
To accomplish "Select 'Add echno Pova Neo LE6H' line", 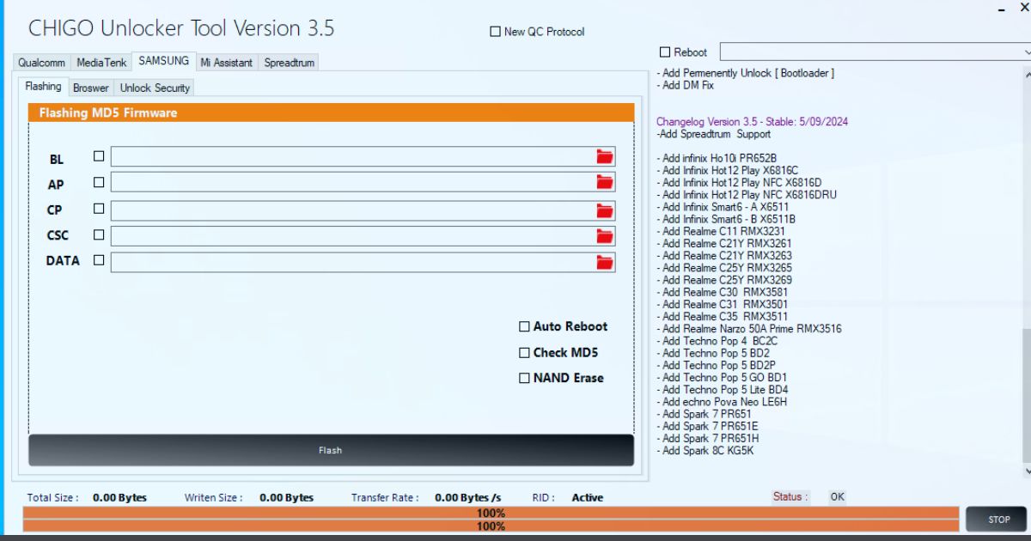I will (723, 402).
